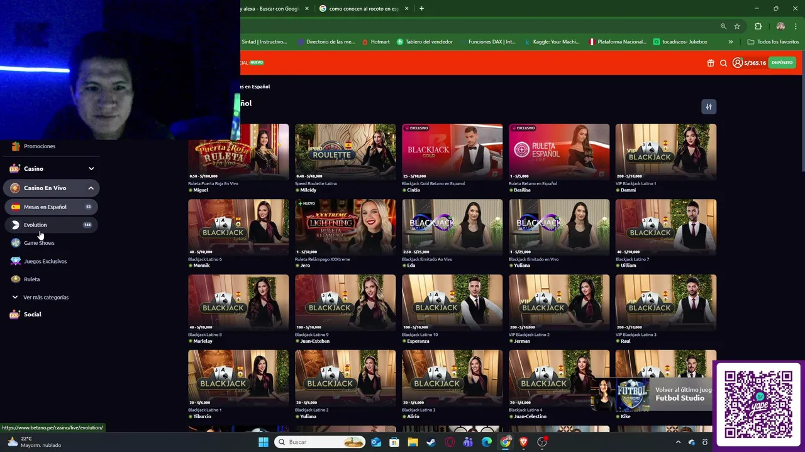Open the Evolution category
Image resolution: width=805 pixels, height=452 pixels.
pos(51,225)
